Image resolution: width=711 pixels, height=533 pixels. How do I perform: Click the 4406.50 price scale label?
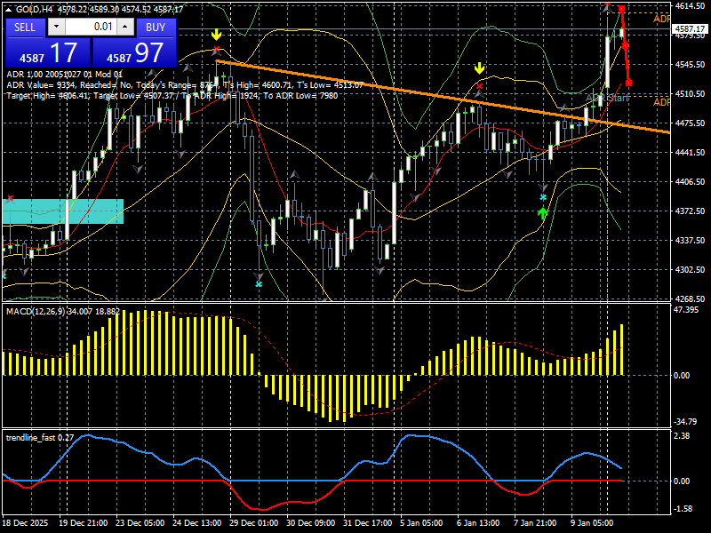pos(690,182)
